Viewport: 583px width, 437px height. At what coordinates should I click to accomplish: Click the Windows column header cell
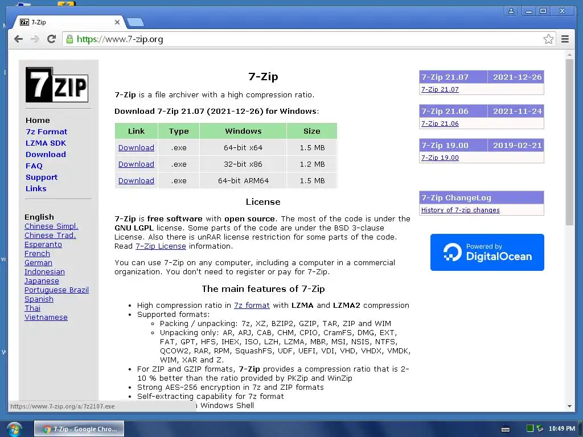coord(243,131)
